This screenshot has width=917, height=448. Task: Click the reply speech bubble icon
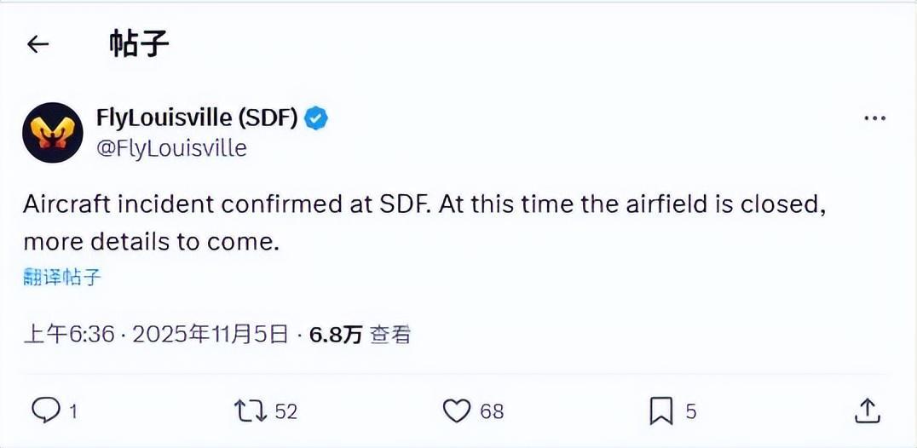44,411
